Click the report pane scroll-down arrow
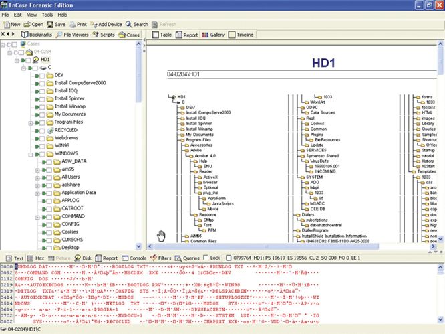The height and width of the screenshot is (334, 445). 440,239
